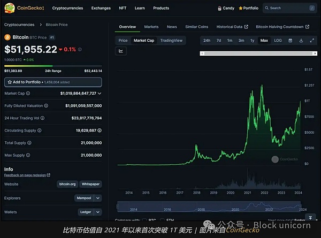Switch to the Markets tab
The height and width of the screenshot is (238, 321).
click(151, 27)
